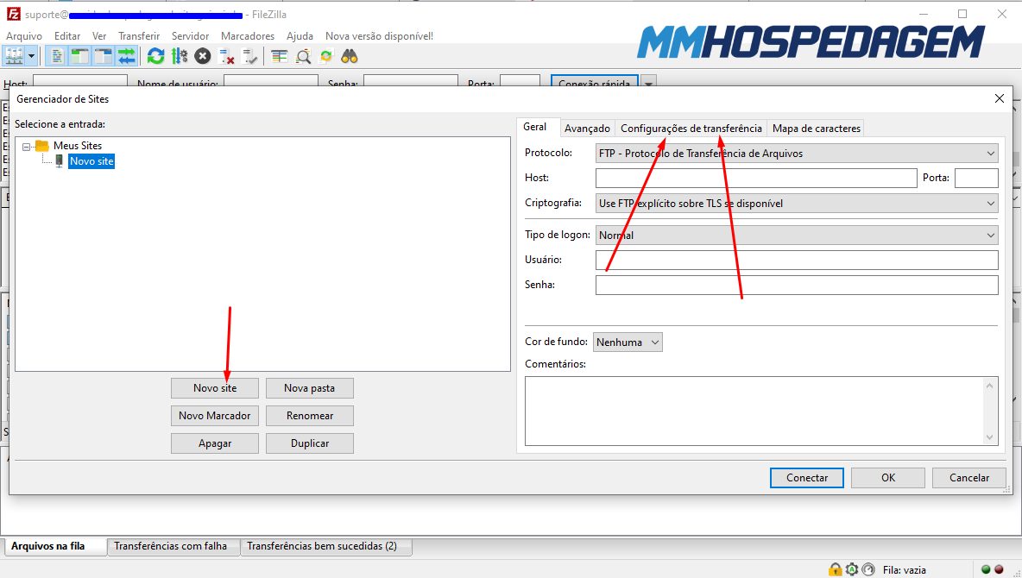Click the Comentários text area
1022x578 pixels.
pyautogui.click(x=761, y=412)
